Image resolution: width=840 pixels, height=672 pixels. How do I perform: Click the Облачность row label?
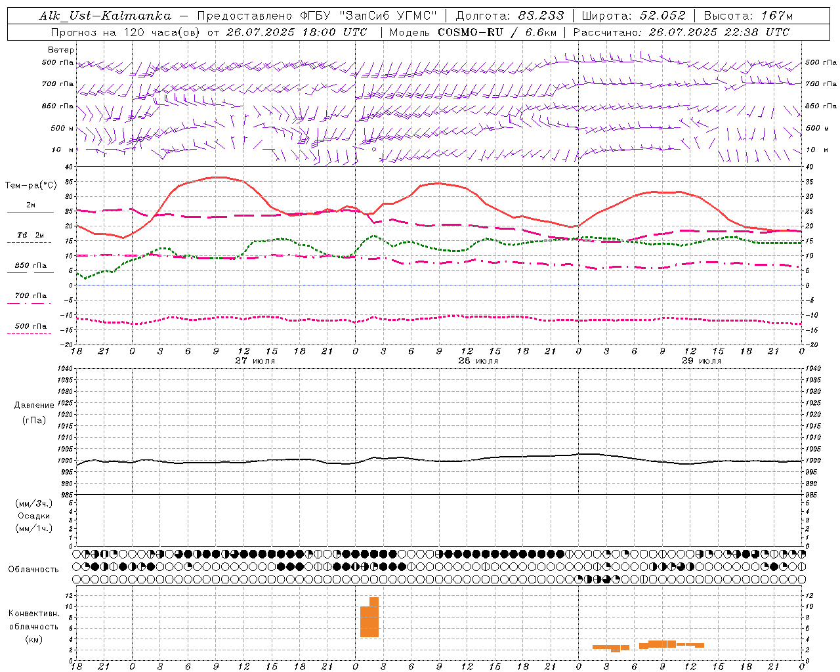[x=33, y=570]
